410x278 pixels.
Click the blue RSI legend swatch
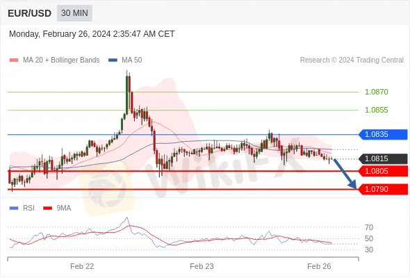point(14,208)
